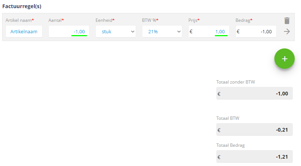Viewport: 301px width, 166px height.
Task: Click the euro symbol in Totaal BTW box
Action: (219, 130)
